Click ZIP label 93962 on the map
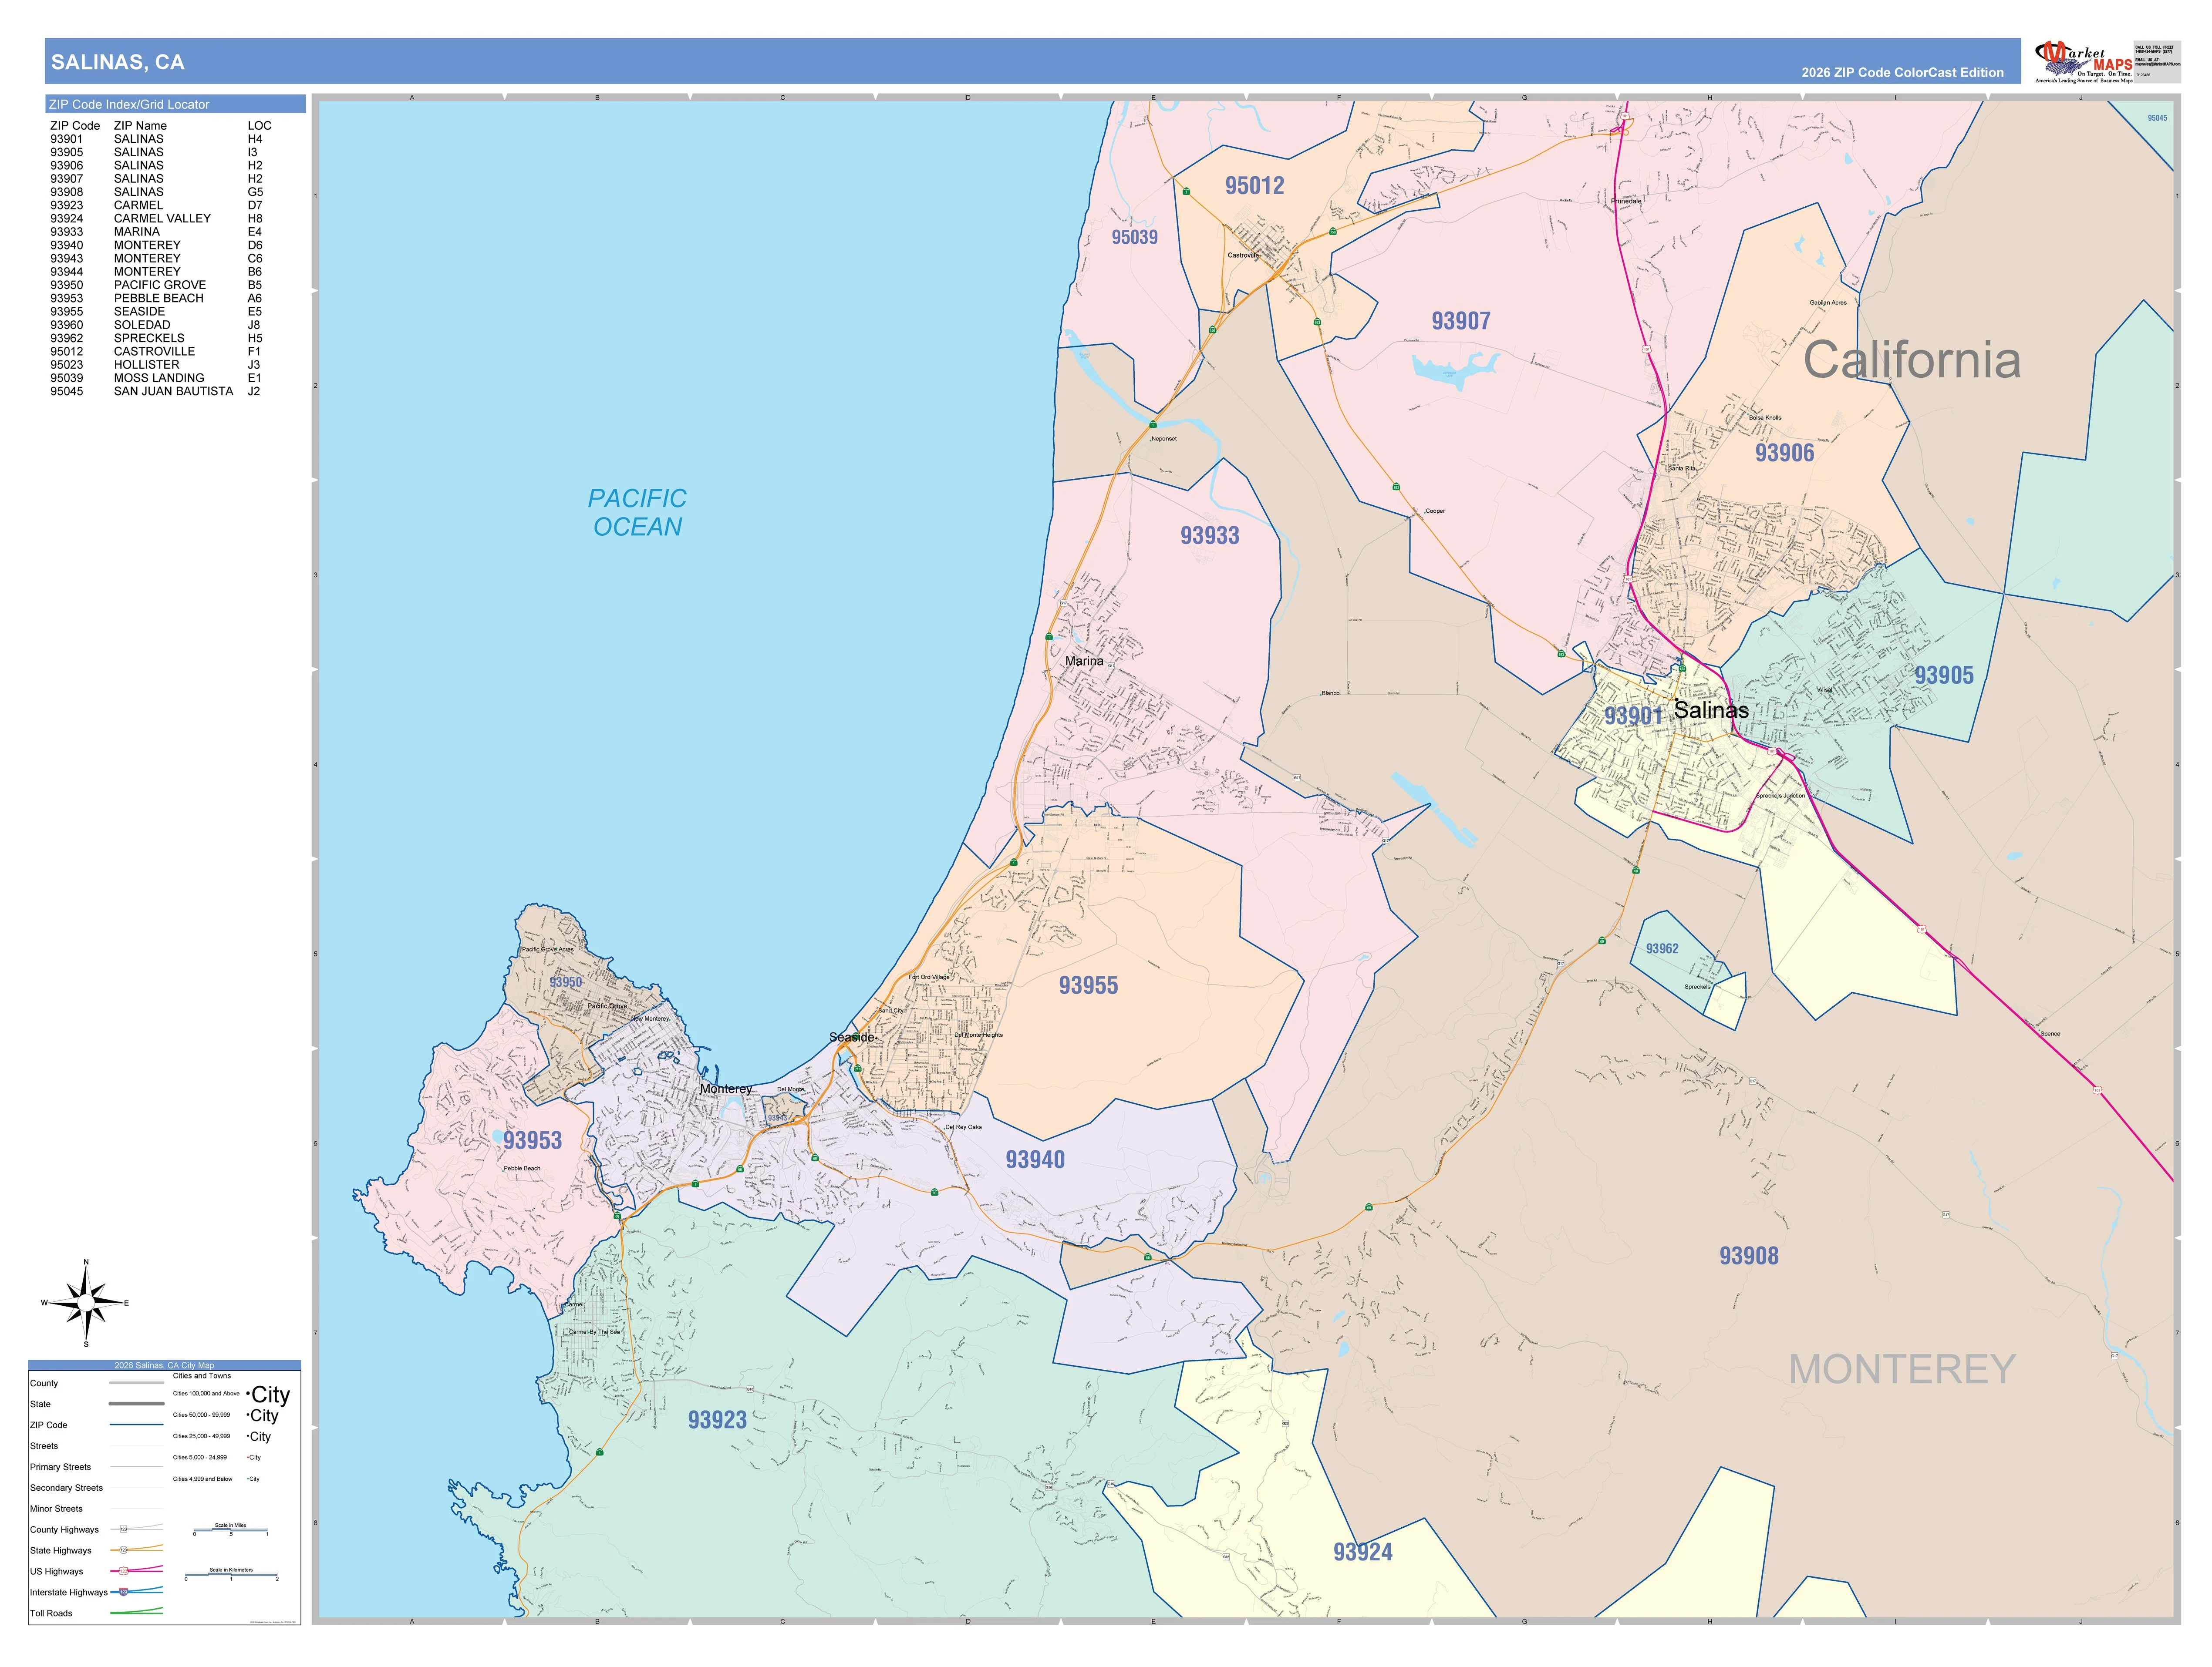Image resolution: width=2212 pixels, height=1667 pixels. tap(1662, 948)
